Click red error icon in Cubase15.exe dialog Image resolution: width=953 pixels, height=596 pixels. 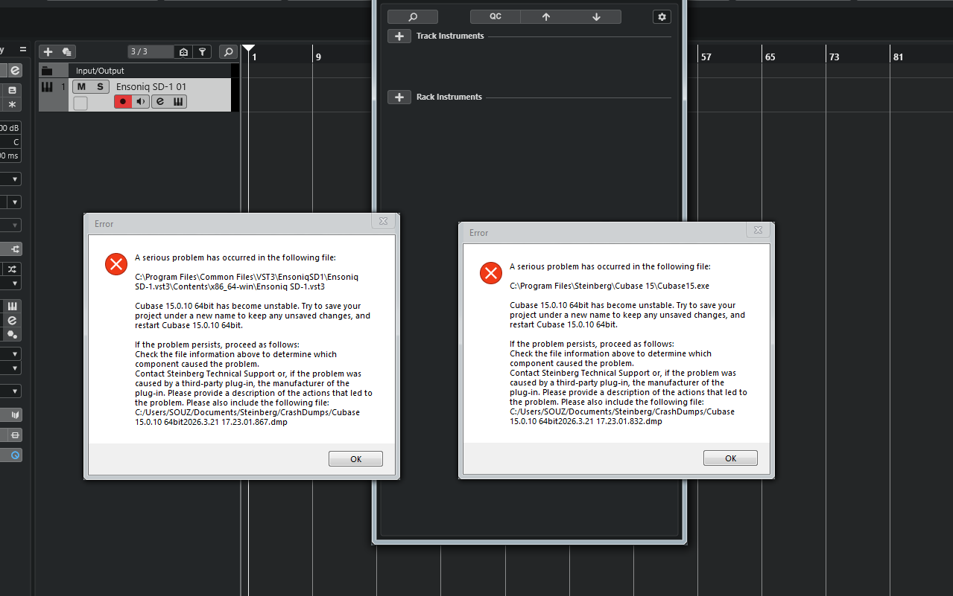(x=491, y=273)
